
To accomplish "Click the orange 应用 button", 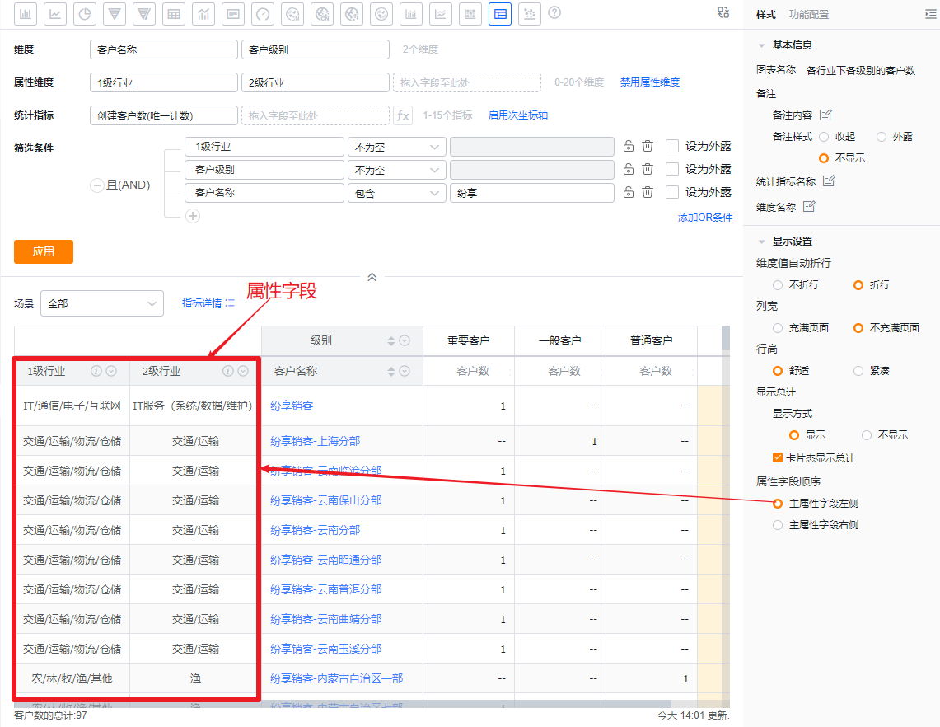I will (44, 251).
